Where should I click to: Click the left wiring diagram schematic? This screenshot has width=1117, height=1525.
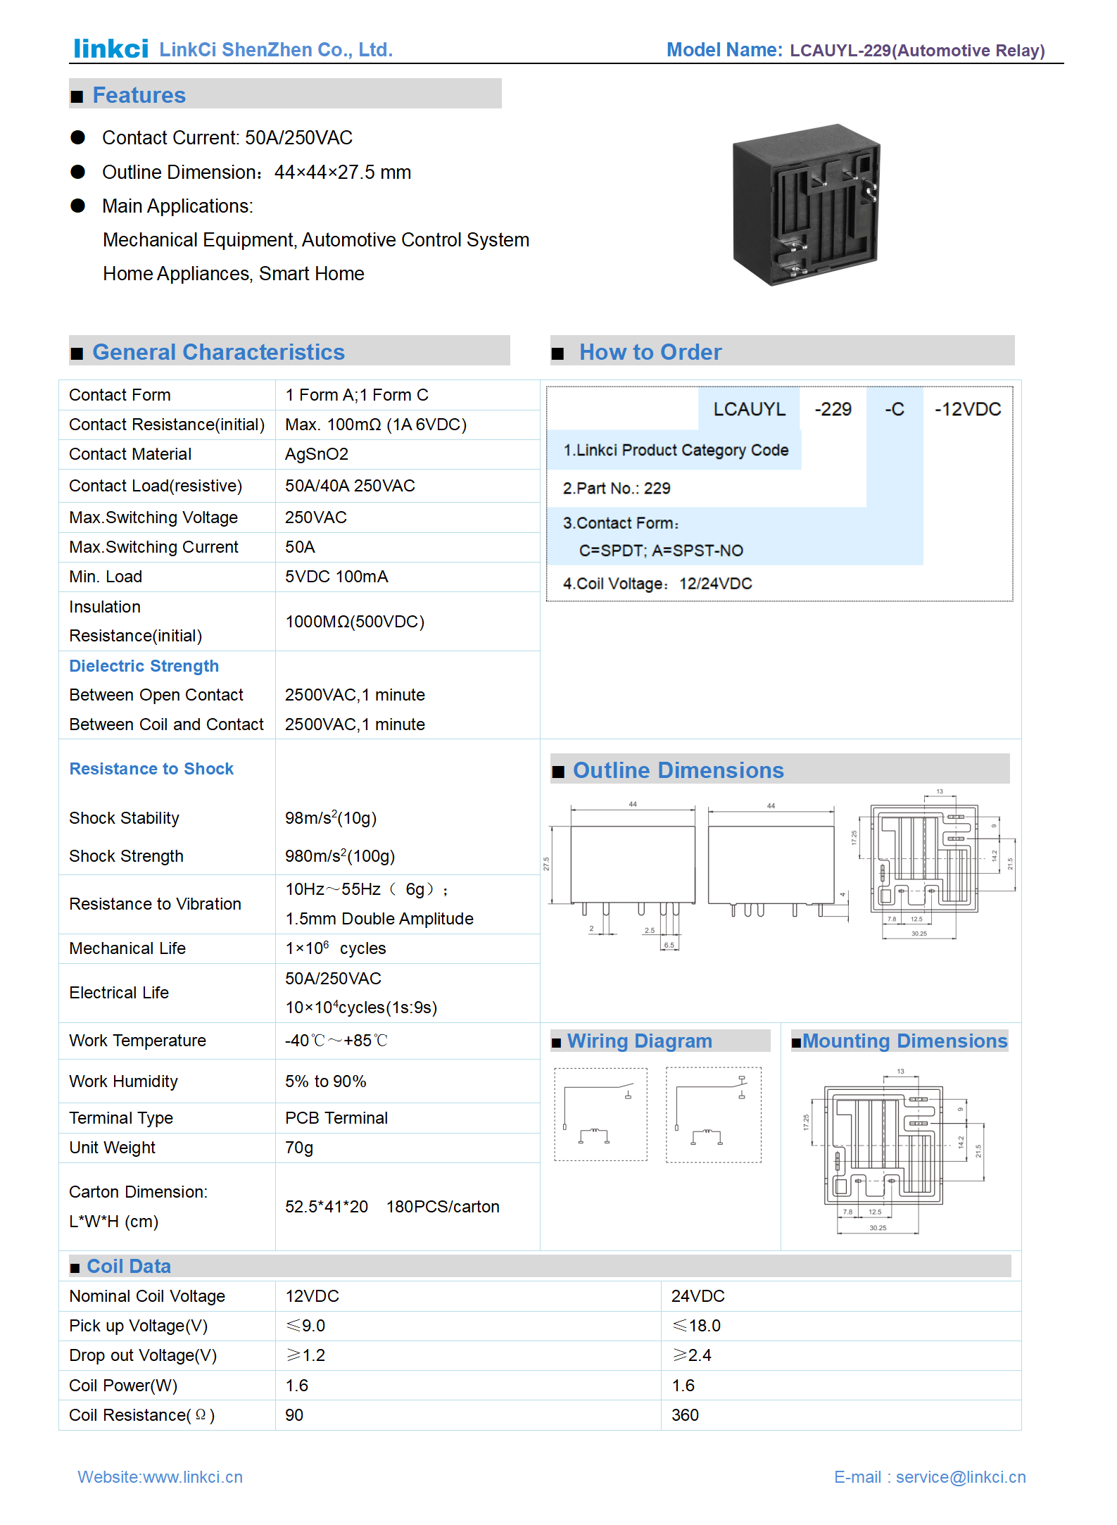point(600,1114)
